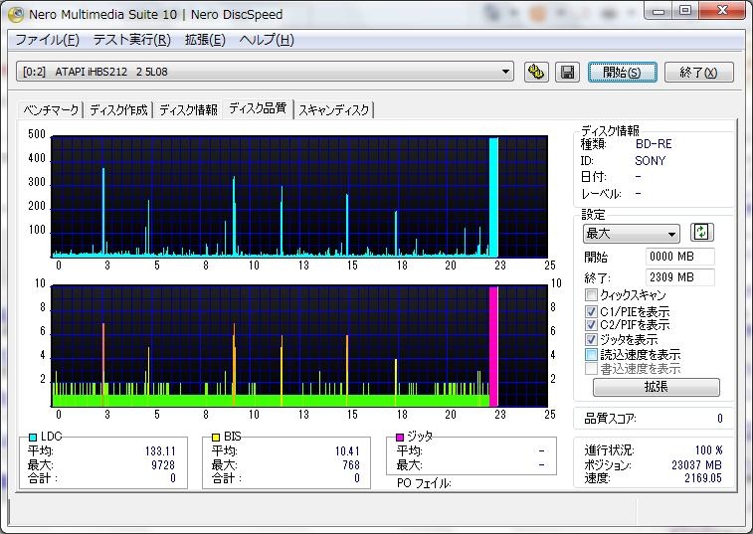This screenshot has width=753, height=534.
Task: Click the save floppy disk icon
Action: pyautogui.click(x=567, y=72)
